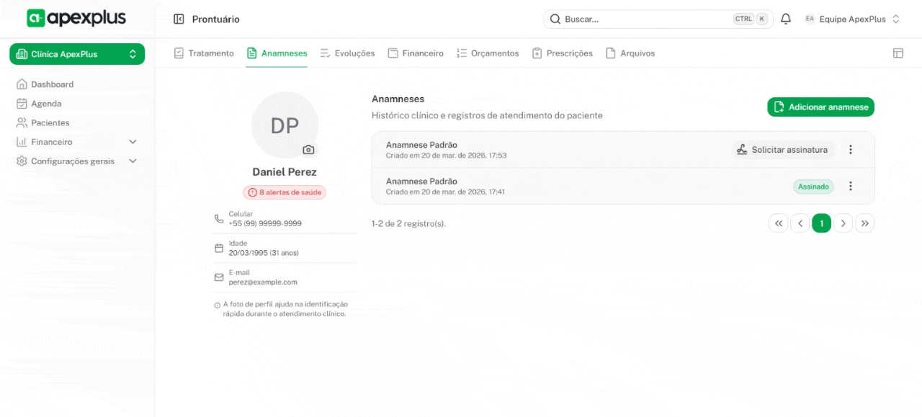Switch to the Evoluções tab
Viewport: 922px width, 417px height.
(347, 53)
